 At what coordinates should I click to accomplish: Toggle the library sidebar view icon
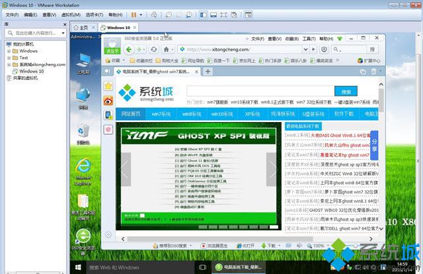coord(204,15)
